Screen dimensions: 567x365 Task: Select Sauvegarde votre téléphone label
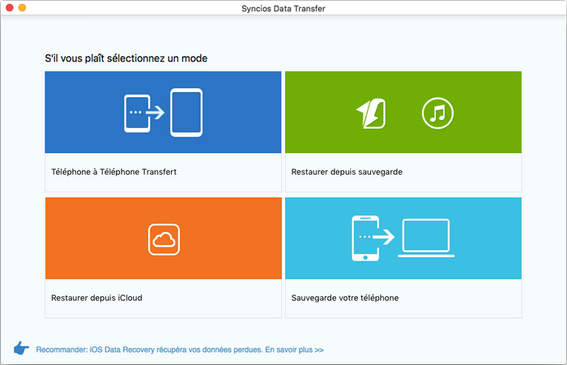tap(345, 298)
